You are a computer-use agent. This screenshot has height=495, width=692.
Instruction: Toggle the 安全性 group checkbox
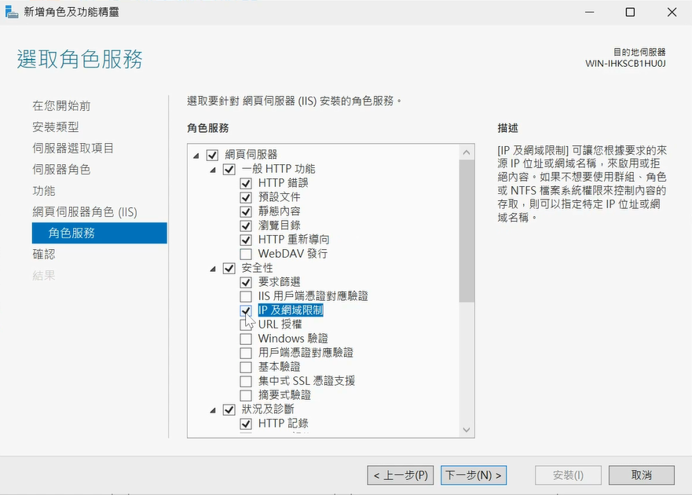pos(229,268)
